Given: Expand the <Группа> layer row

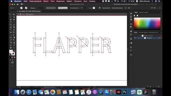Looking at the screenshot, I should [x=142, y=38].
